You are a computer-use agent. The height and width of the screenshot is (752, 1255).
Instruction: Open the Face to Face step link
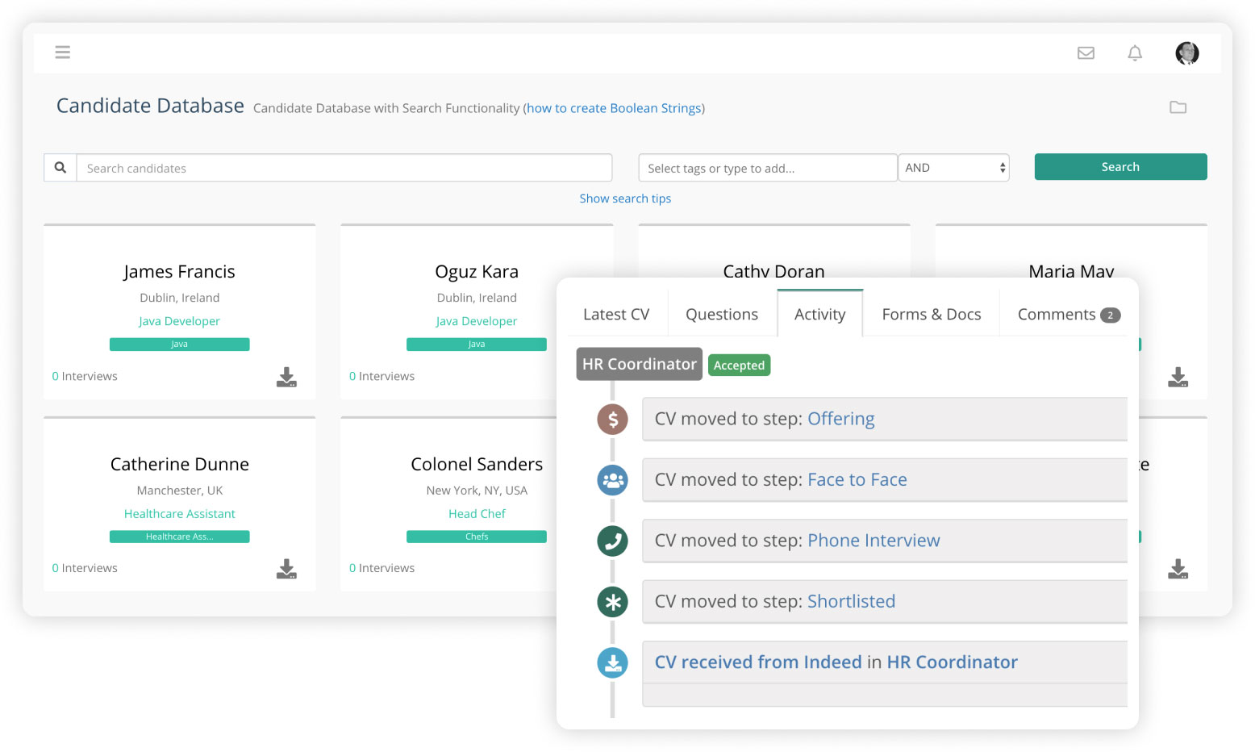point(857,479)
